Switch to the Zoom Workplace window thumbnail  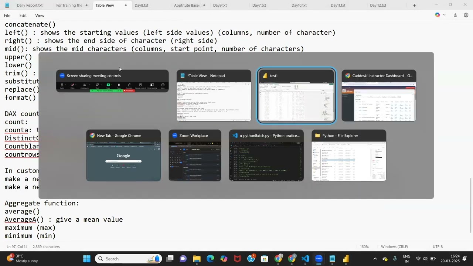pos(195,155)
